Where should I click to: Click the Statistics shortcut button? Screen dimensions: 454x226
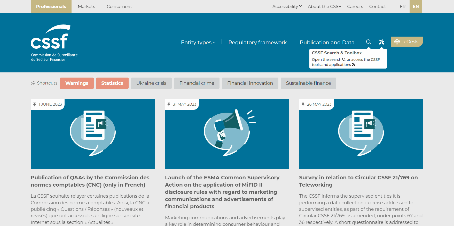[x=112, y=83]
